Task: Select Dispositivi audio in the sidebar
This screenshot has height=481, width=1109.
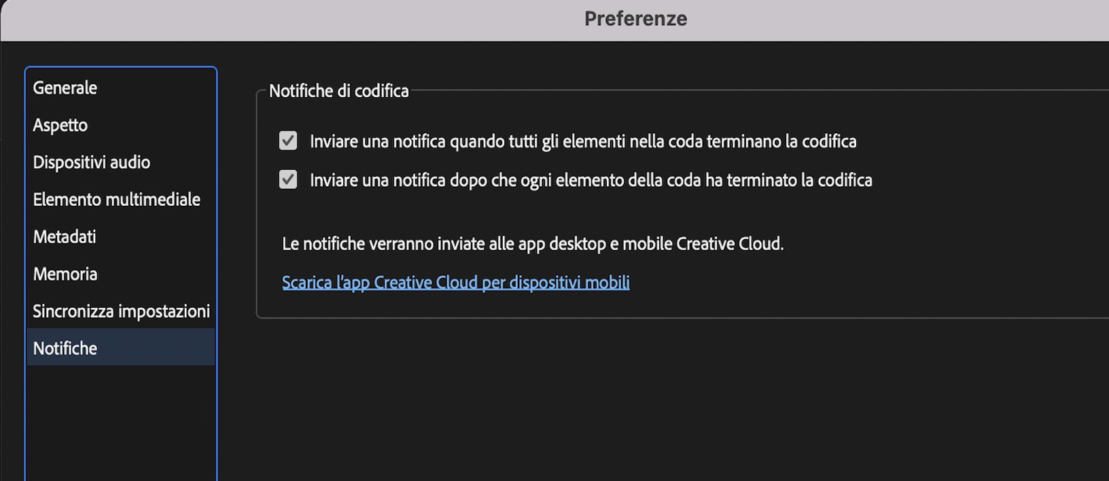Action: 91,162
